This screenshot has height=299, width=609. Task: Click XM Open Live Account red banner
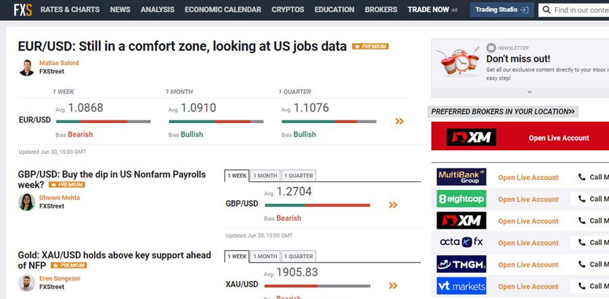pos(518,137)
